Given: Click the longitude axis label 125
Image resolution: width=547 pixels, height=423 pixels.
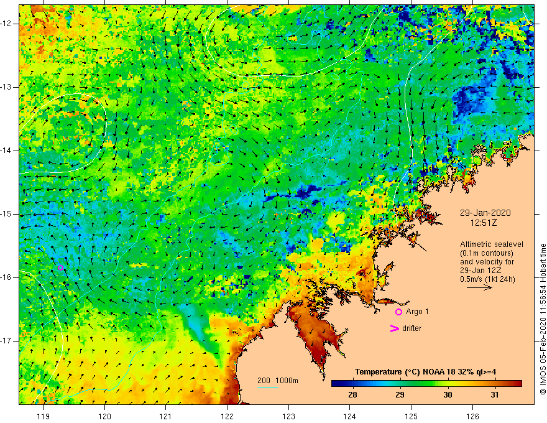Looking at the screenshot, I should 411,416.
